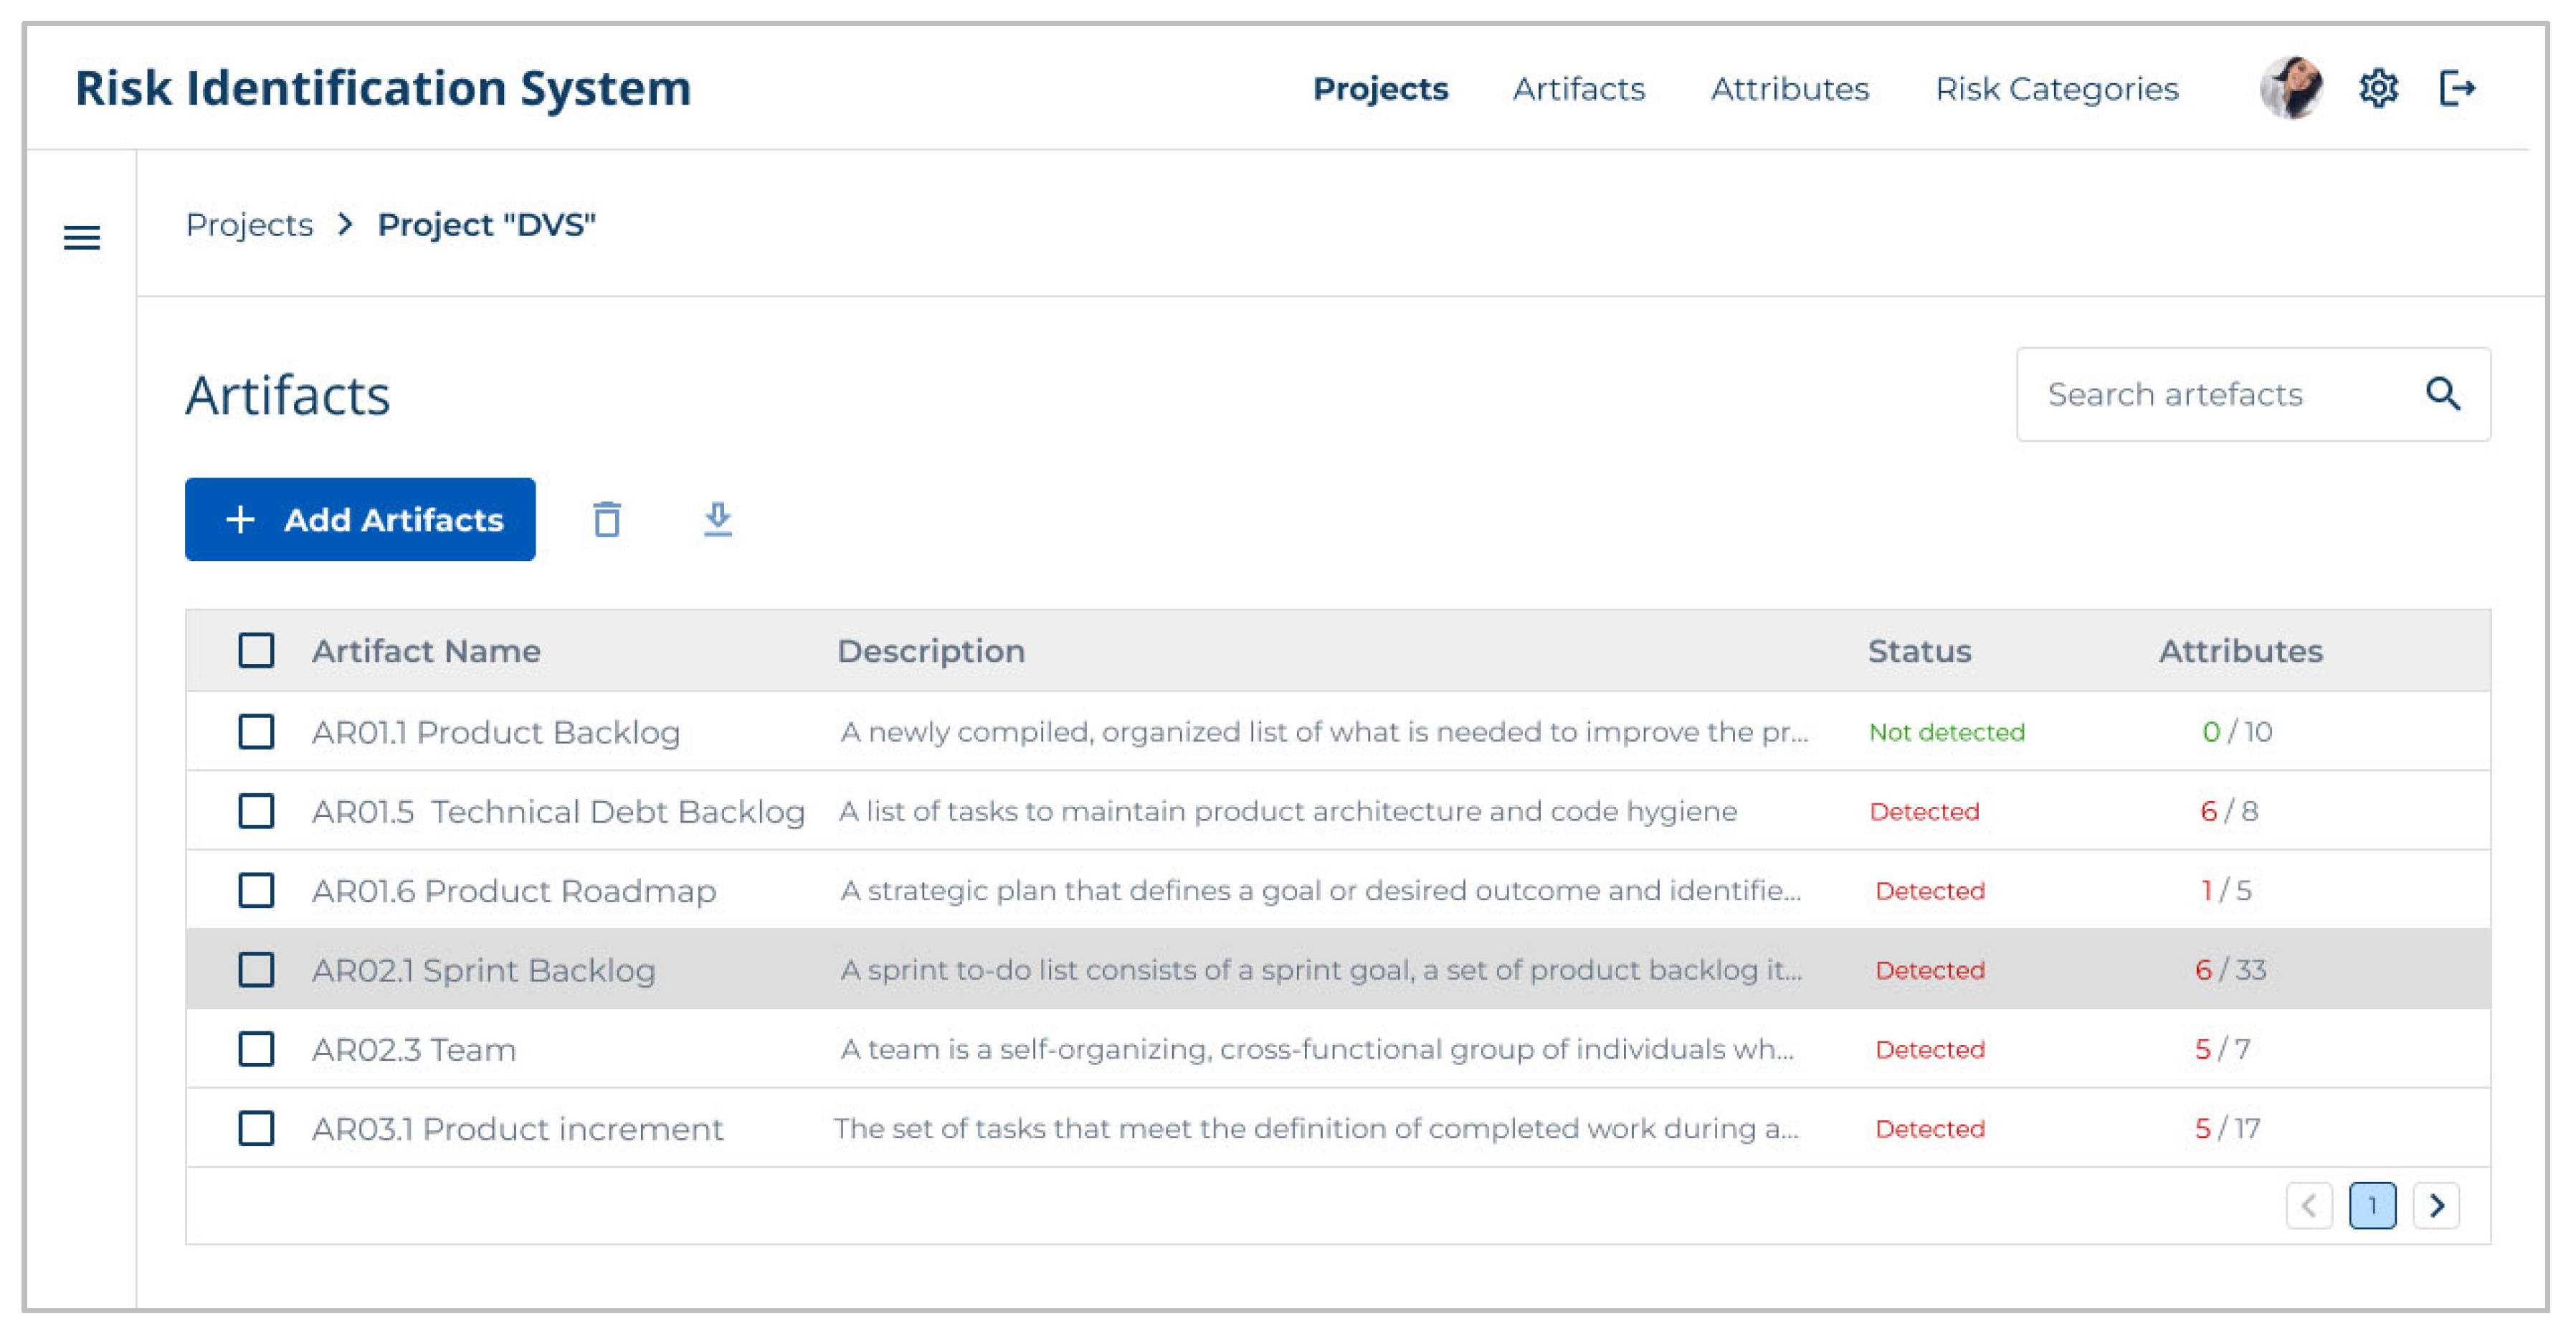Open the user profile avatar

click(x=2291, y=88)
